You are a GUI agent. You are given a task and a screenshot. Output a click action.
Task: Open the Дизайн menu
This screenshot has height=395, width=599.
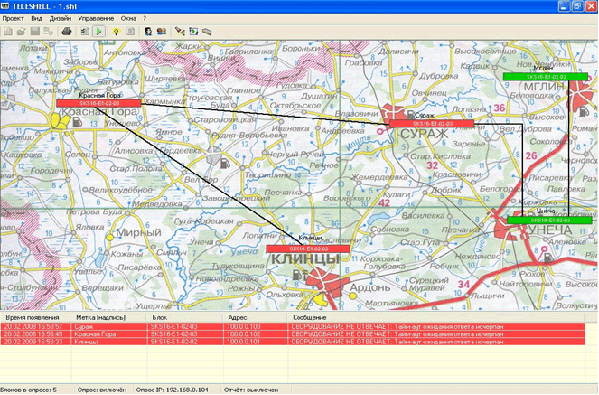[60, 18]
